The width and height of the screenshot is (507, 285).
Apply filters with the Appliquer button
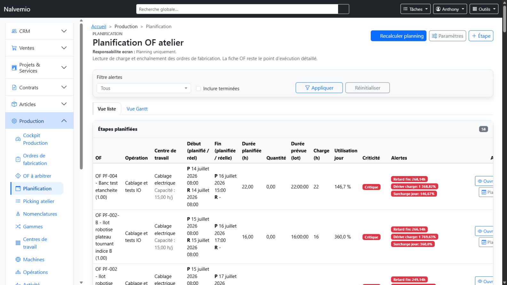point(319,88)
